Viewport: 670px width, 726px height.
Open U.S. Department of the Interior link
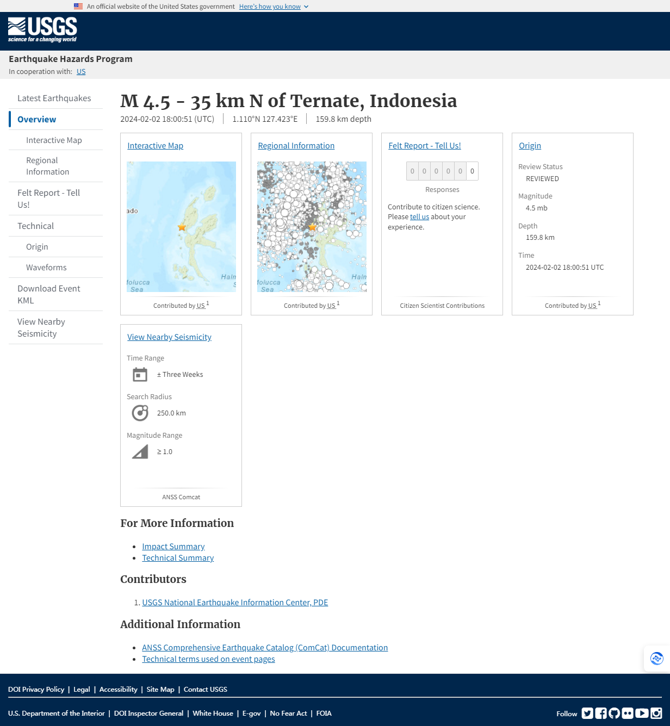pos(57,713)
